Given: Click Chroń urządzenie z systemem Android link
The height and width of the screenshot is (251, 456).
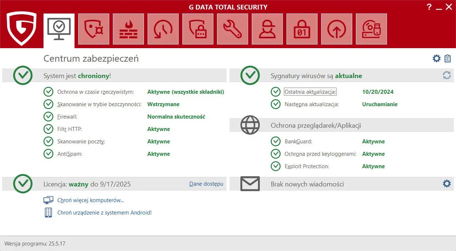Looking at the screenshot, I should coord(104,212).
